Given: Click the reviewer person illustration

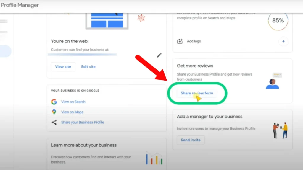Looking at the screenshot, I should tap(274, 81).
